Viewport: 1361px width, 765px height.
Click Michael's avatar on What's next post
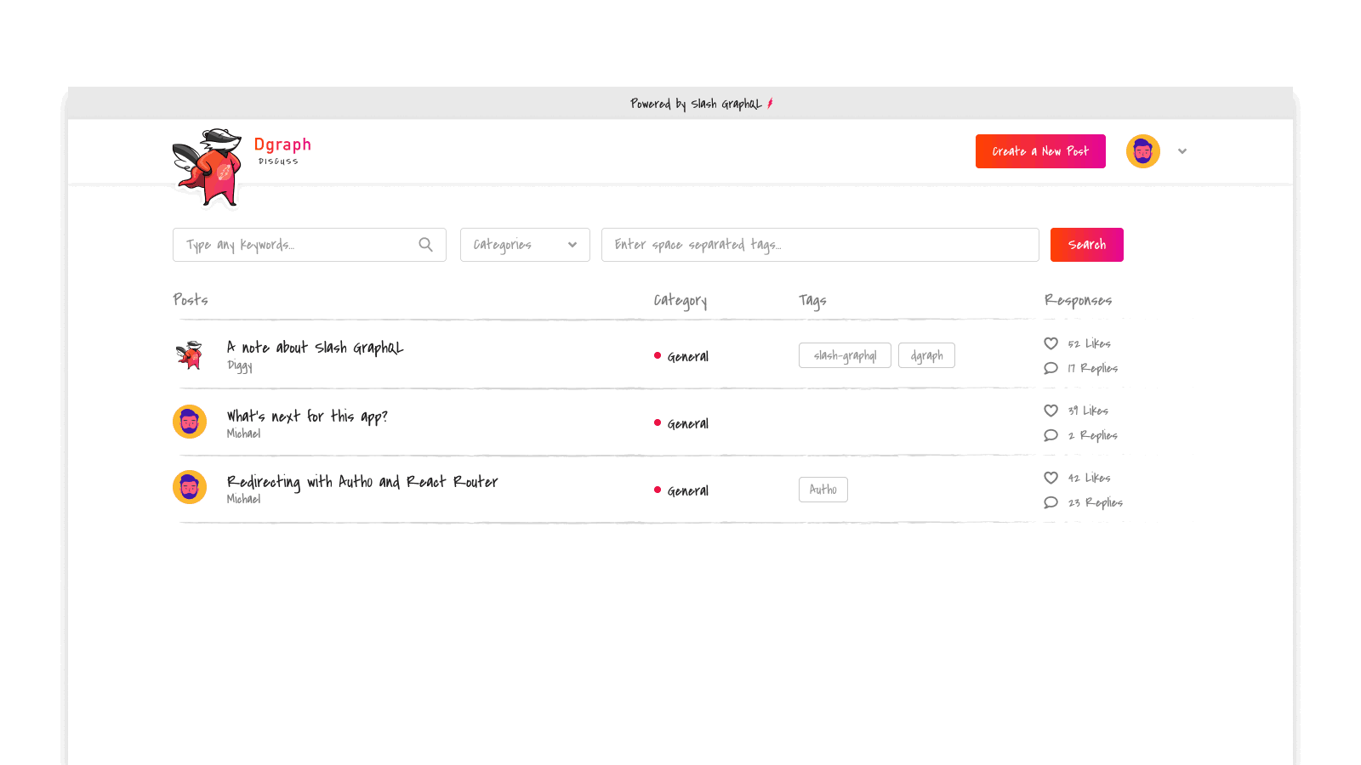click(x=189, y=422)
